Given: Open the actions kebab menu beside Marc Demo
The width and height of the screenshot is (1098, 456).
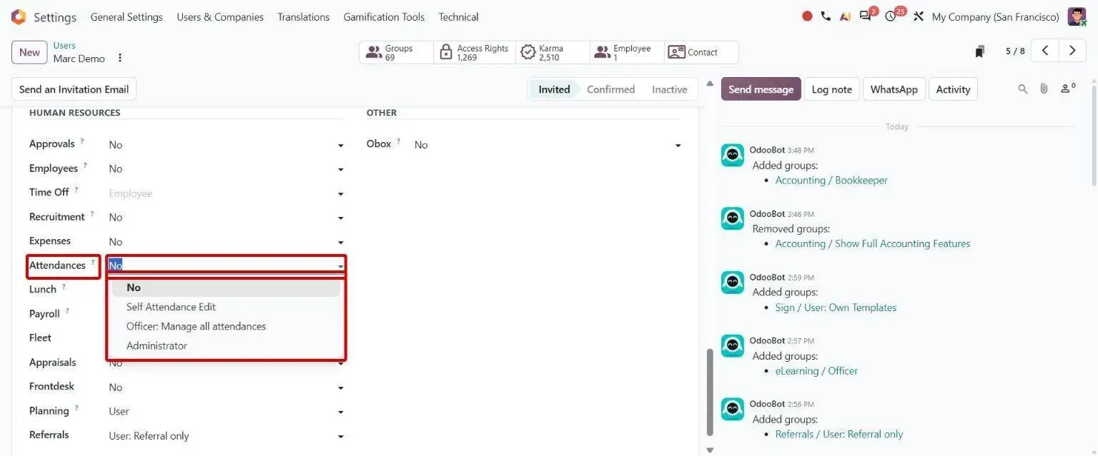Looking at the screenshot, I should 120,58.
